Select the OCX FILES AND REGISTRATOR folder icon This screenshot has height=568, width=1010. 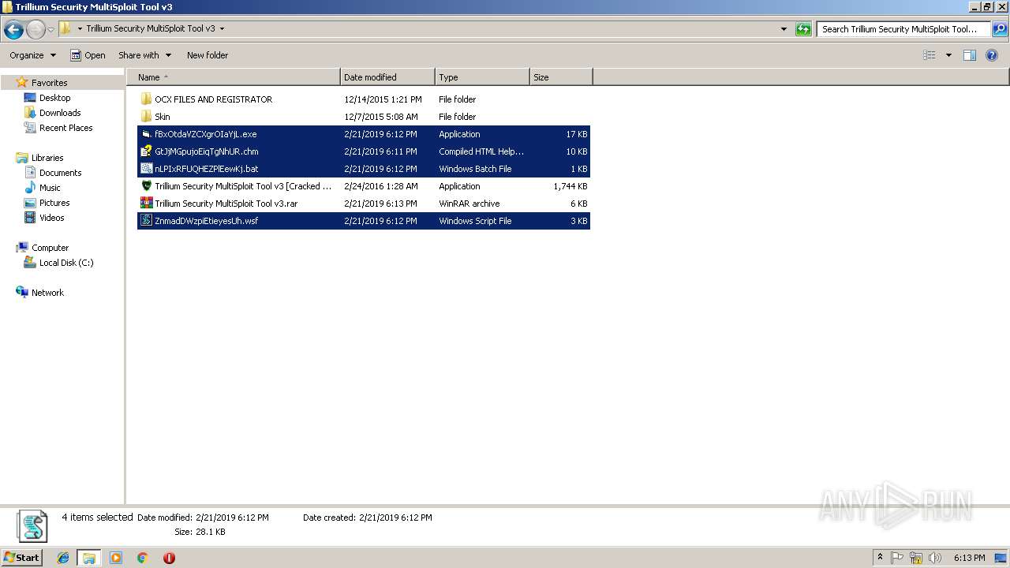coord(146,99)
